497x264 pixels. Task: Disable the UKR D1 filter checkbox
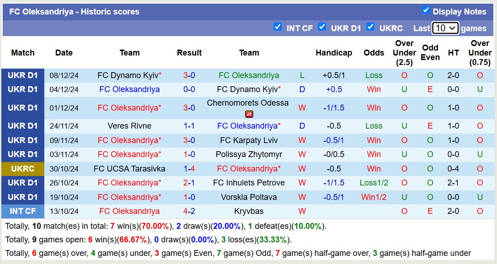click(322, 27)
